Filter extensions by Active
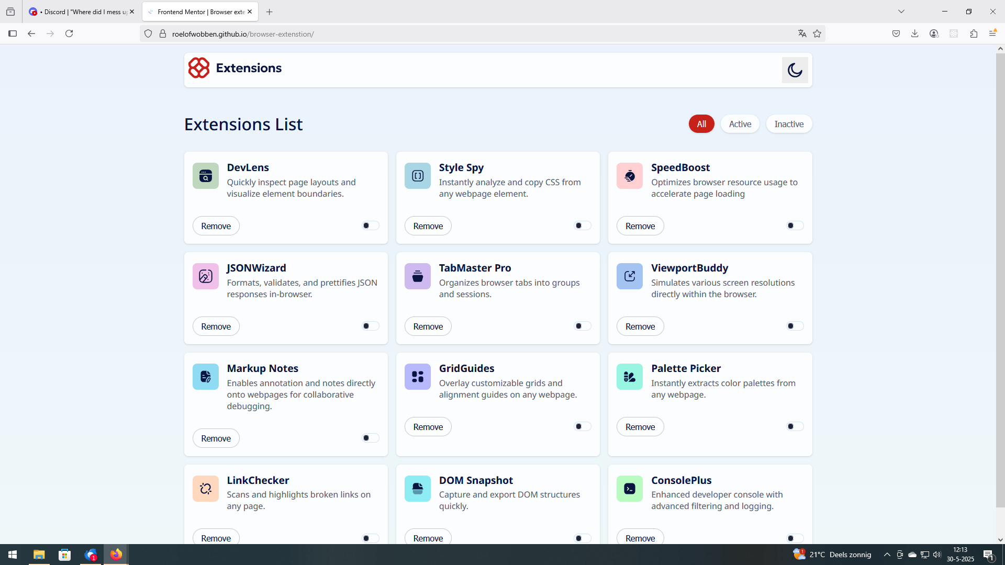1005x565 pixels. pyautogui.click(x=740, y=124)
